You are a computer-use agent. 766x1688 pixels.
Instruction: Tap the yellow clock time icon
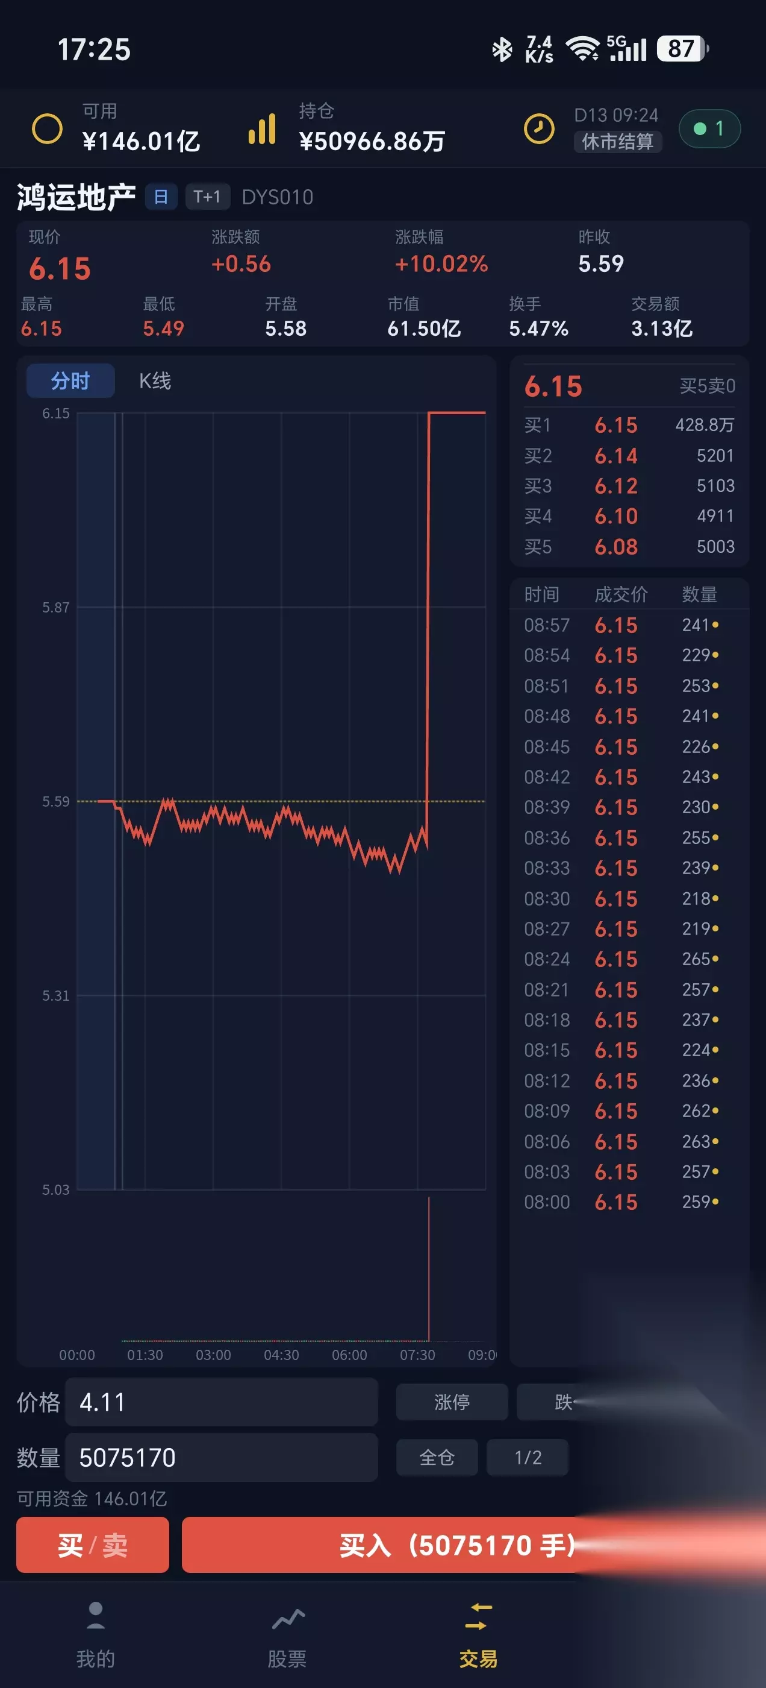539,128
